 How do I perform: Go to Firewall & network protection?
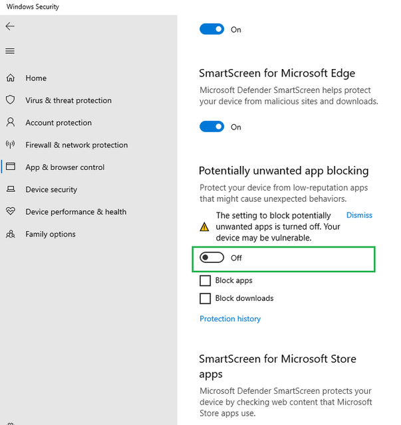click(76, 145)
